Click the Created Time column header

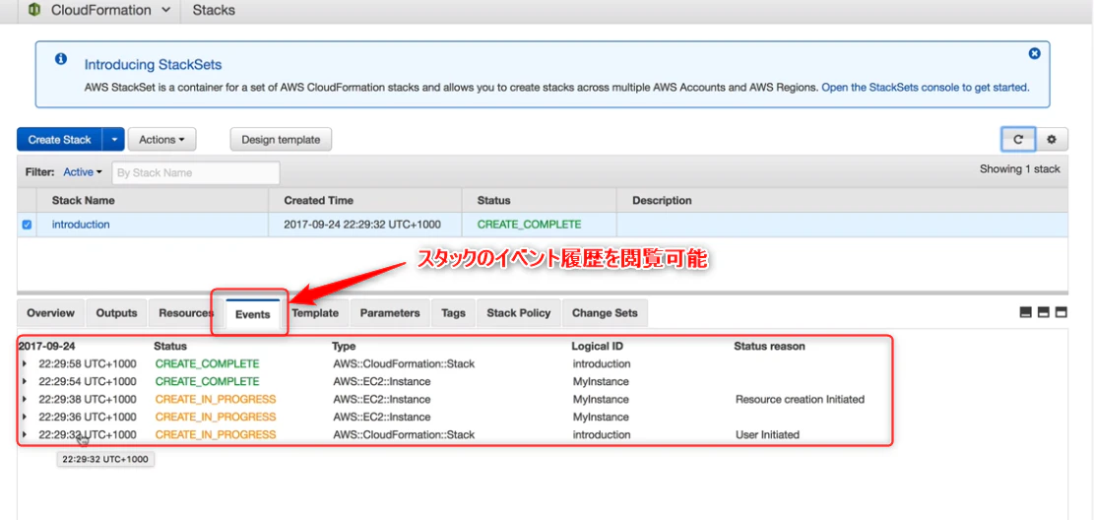click(x=319, y=200)
